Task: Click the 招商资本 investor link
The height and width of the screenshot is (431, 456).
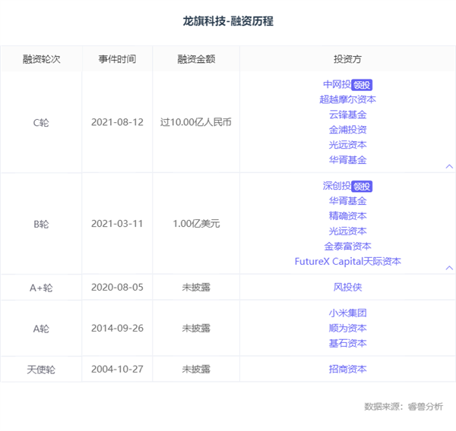Action: (347, 369)
